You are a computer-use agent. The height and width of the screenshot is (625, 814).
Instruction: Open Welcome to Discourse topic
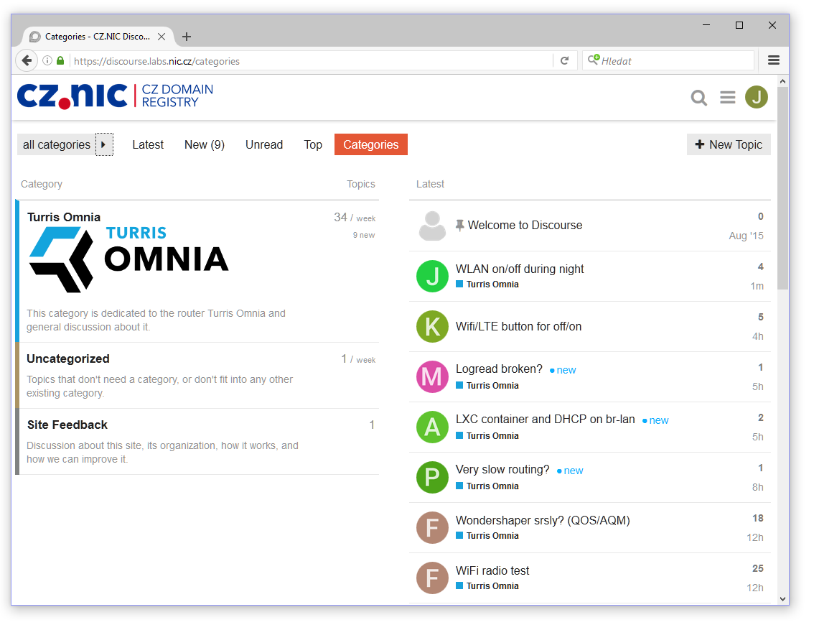pos(525,225)
